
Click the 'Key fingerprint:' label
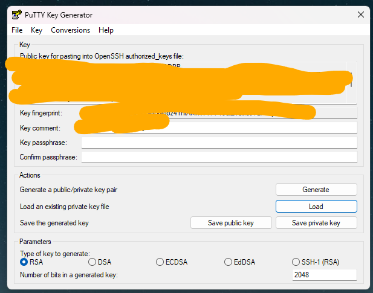tap(41, 113)
